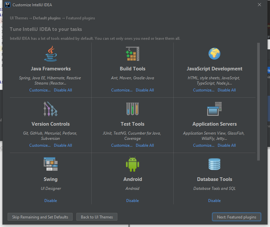This screenshot has height=227, width=270.
Task: Click Skip Remaining and Set Defaults
Action: click(40, 217)
